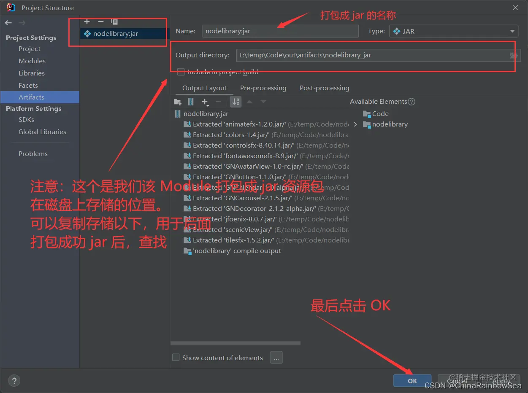Open the output directory browse icon

[514, 55]
